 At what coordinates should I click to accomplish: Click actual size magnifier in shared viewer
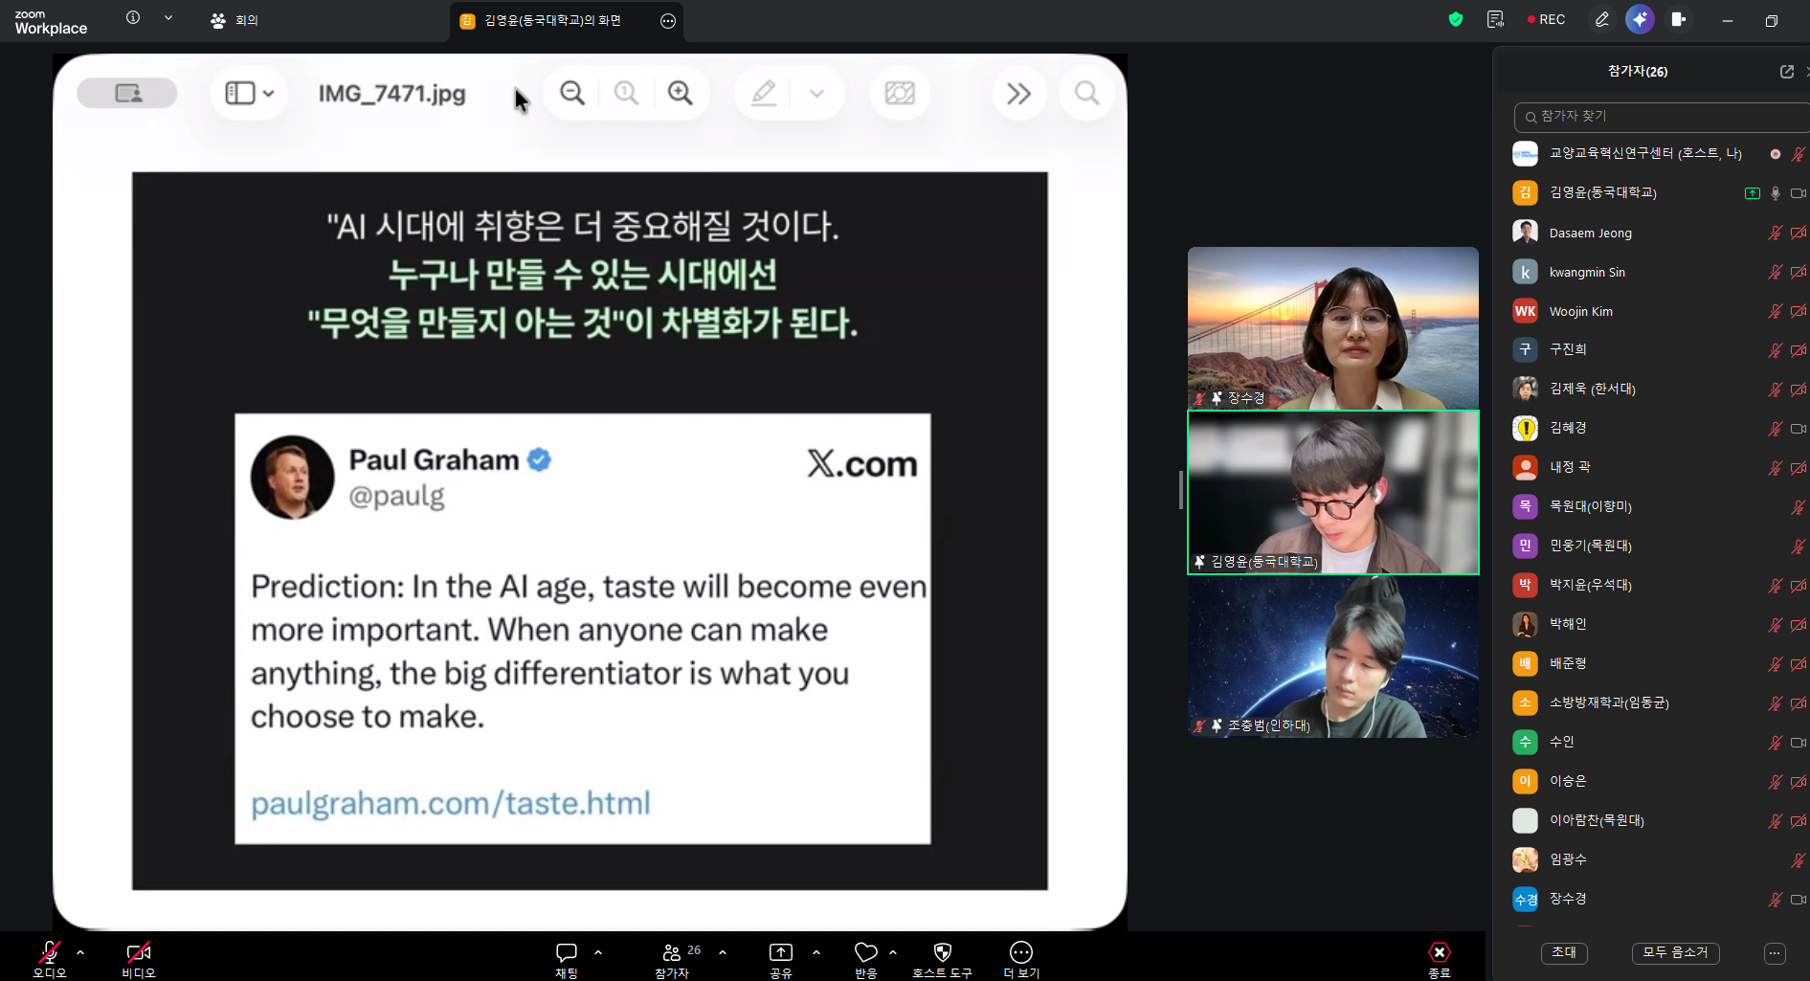[626, 93]
